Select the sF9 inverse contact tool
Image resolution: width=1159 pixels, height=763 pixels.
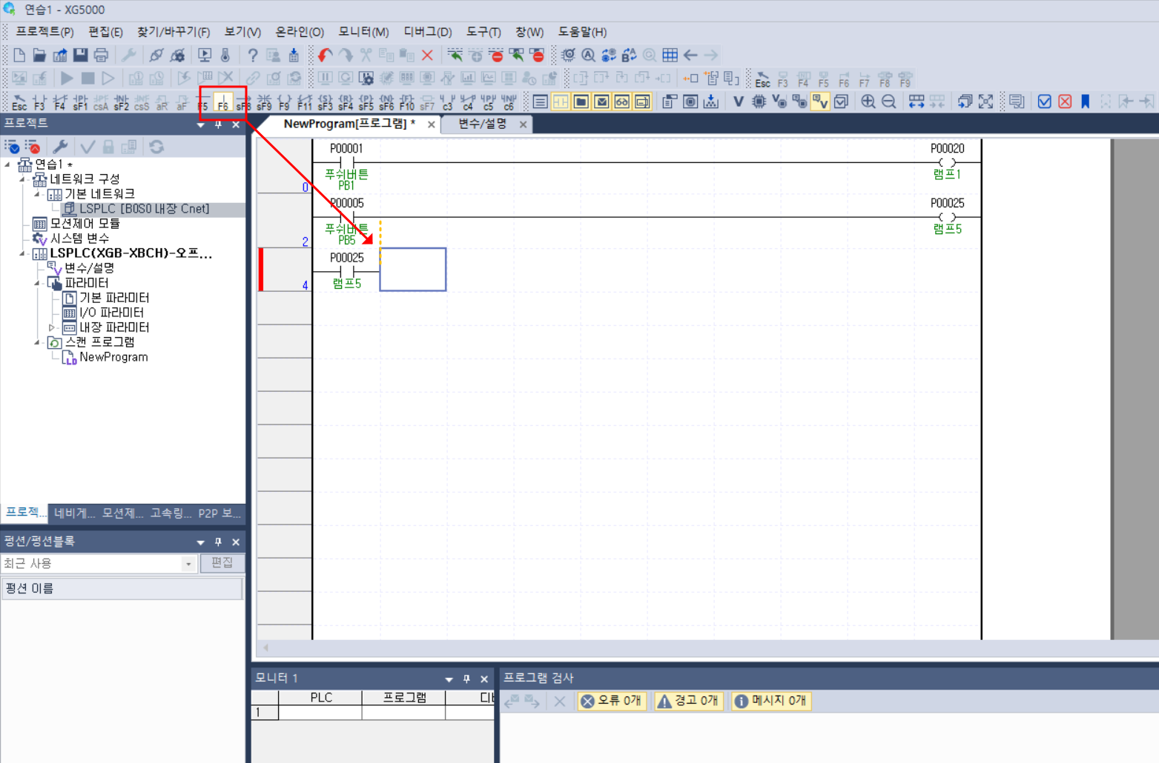pos(264,102)
